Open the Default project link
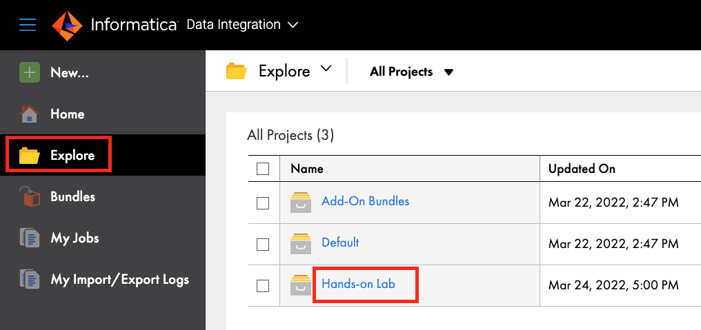Screen dimensions: 701x330 [340, 243]
